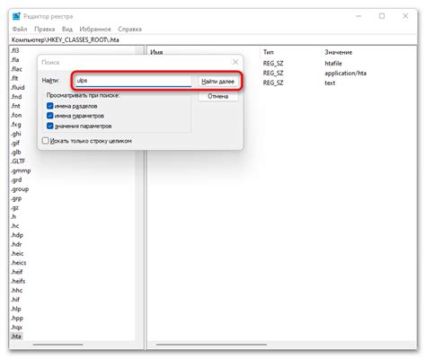This screenshot has width=426, height=358.
Task: Select the .fnd key in tree
Action: click(x=16, y=97)
